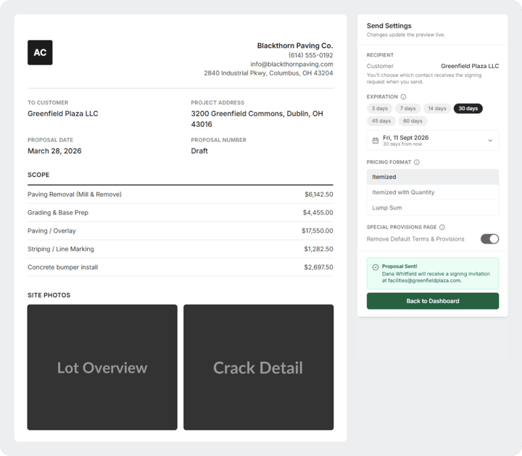Click the AC company logo
522x456 pixels.
click(x=40, y=53)
